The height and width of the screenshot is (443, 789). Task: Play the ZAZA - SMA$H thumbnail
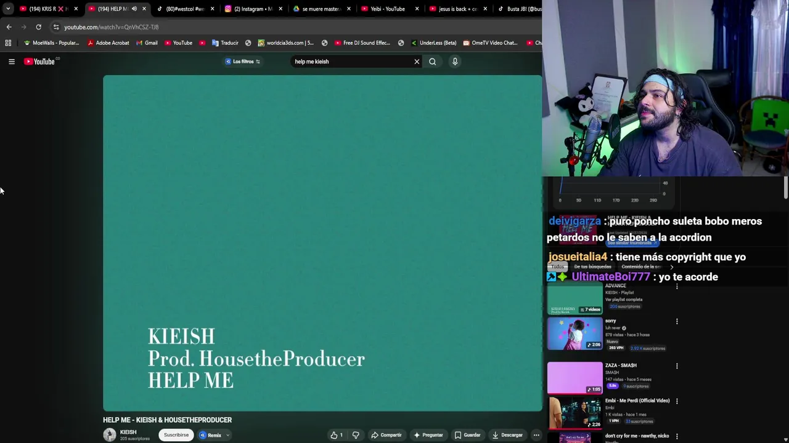click(x=574, y=377)
